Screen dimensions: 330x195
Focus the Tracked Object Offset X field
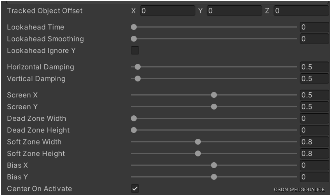click(167, 11)
